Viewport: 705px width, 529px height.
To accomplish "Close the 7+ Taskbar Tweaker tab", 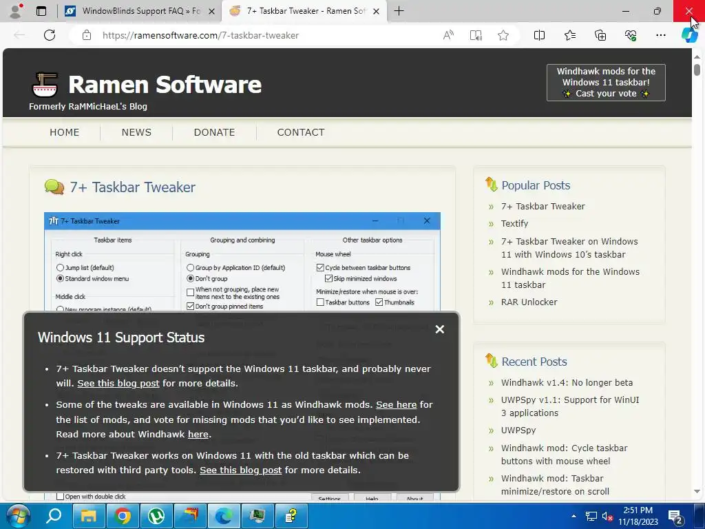I will coord(377,11).
